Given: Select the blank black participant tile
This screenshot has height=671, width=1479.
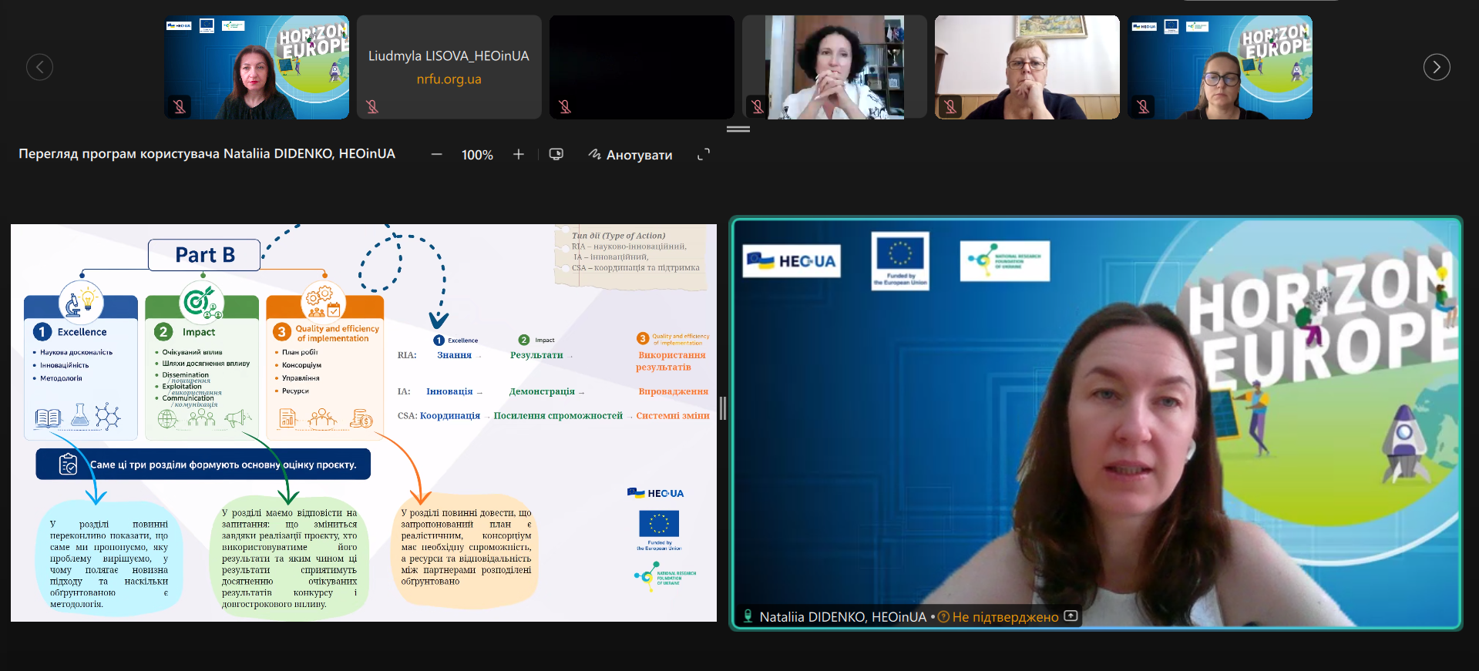Looking at the screenshot, I should (642, 67).
